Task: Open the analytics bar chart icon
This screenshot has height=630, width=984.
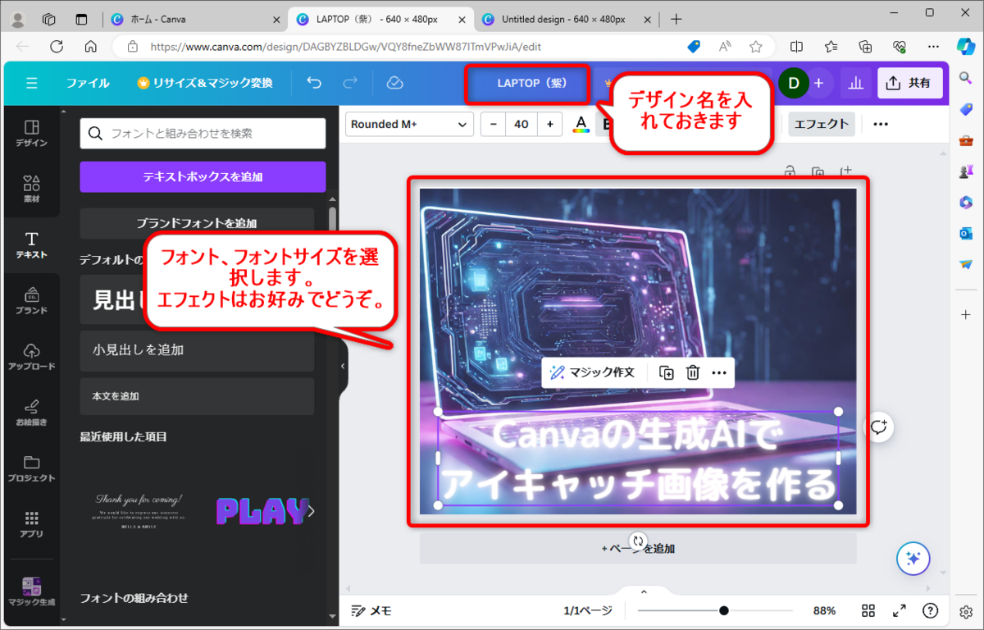Action: pyautogui.click(x=855, y=83)
